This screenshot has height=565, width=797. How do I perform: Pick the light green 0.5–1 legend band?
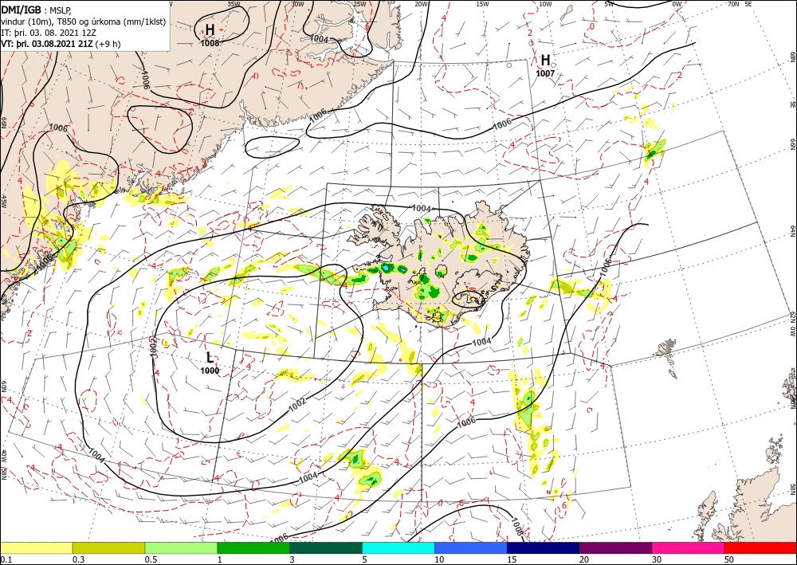[x=181, y=547]
